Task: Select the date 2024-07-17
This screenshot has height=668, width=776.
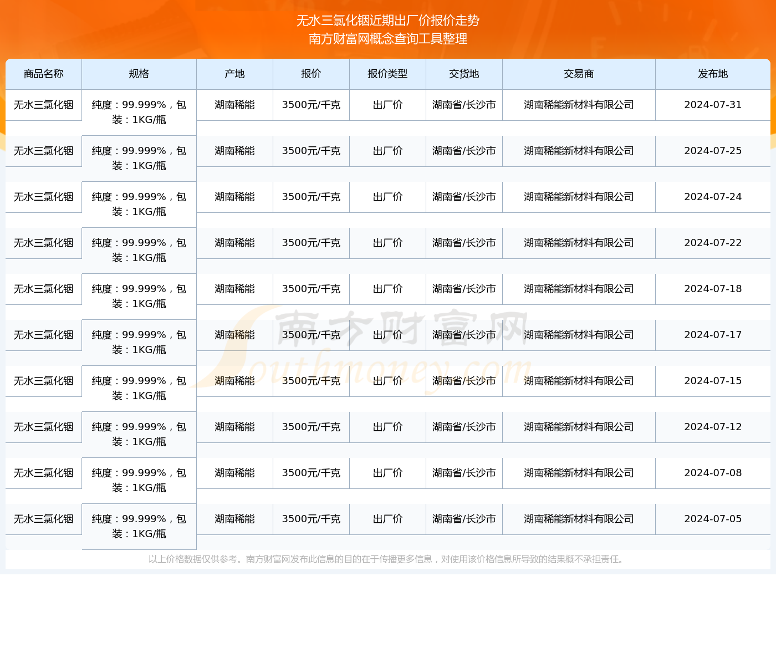Action: (x=713, y=335)
